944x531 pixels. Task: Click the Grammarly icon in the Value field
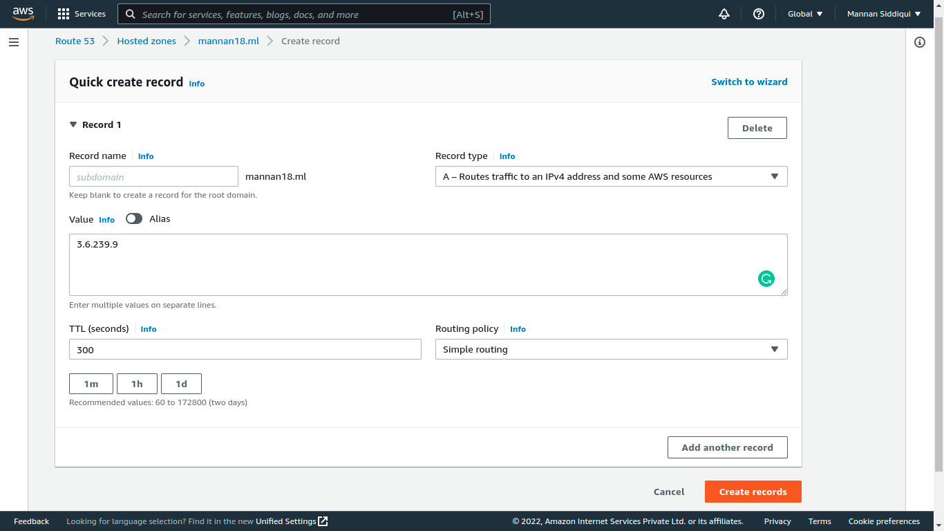pos(766,278)
